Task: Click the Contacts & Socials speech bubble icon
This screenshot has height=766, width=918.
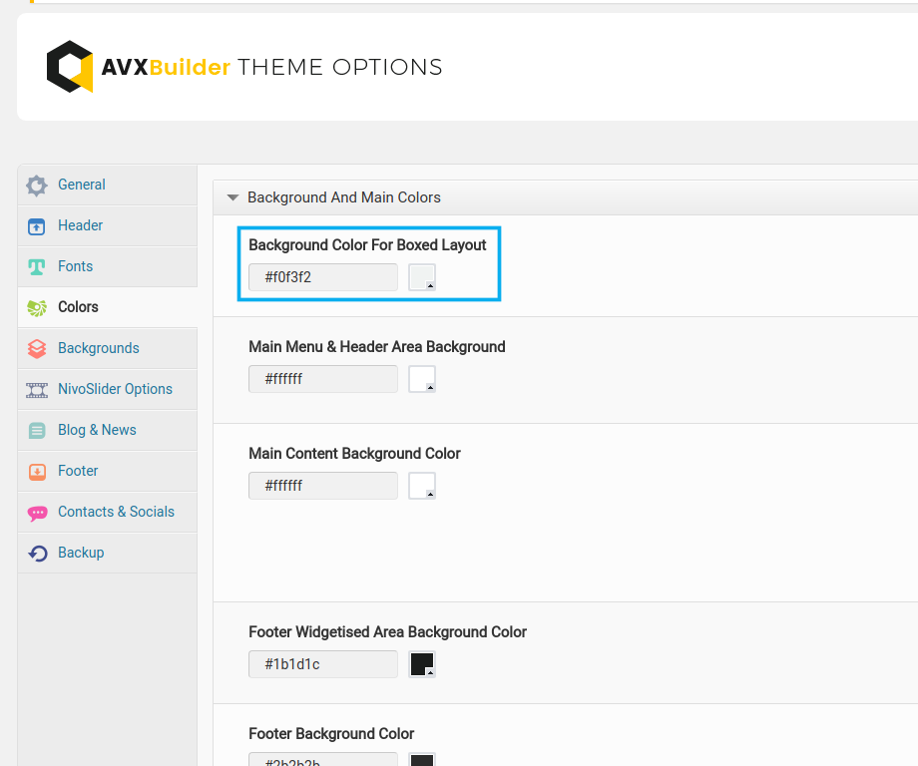Action: [x=37, y=513]
